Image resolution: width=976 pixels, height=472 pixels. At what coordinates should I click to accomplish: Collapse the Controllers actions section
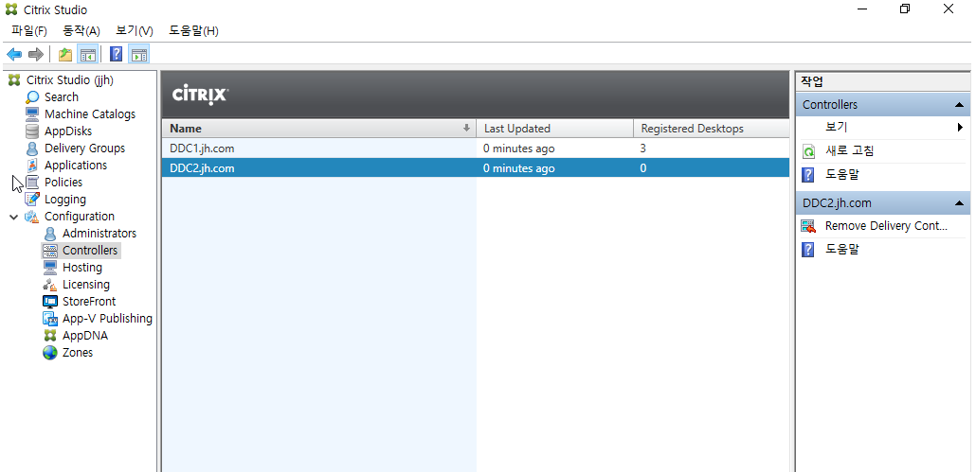tap(959, 105)
